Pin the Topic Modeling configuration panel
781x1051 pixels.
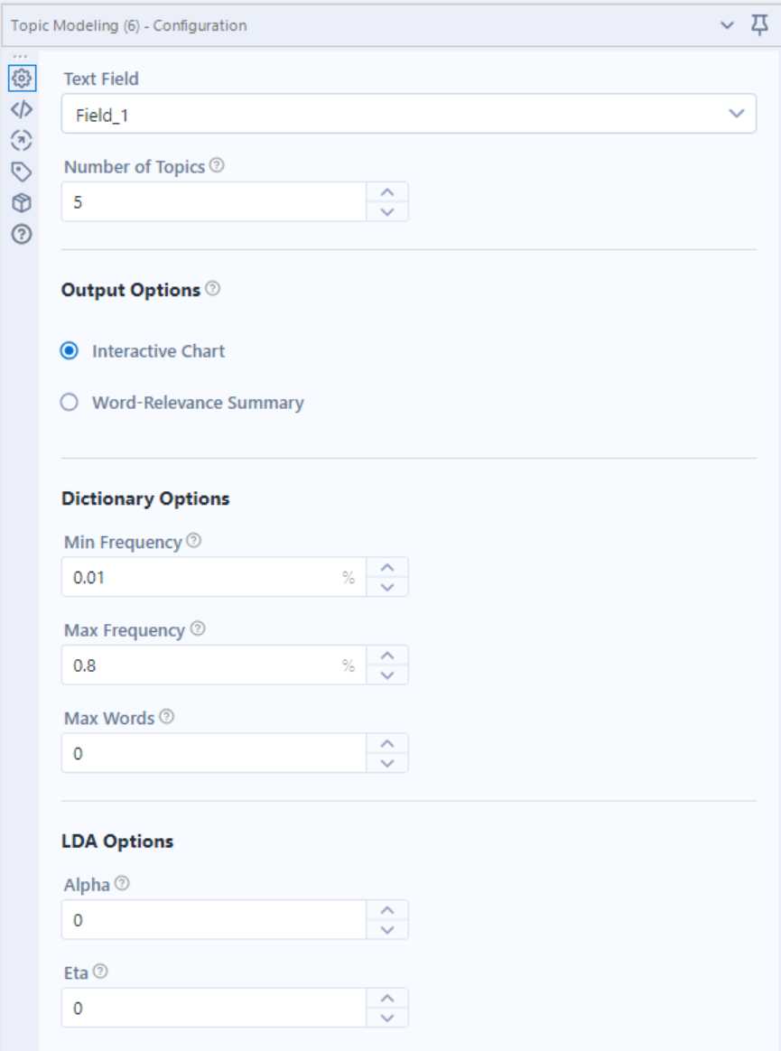point(758,25)
